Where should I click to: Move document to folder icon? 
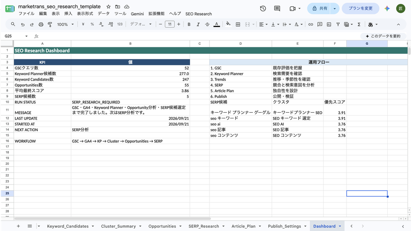[x=118, y=6]
